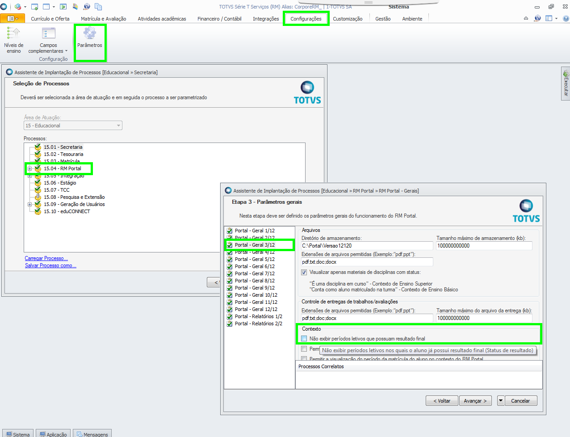Click the Executar side panel tab

click(x=566, y=84)
